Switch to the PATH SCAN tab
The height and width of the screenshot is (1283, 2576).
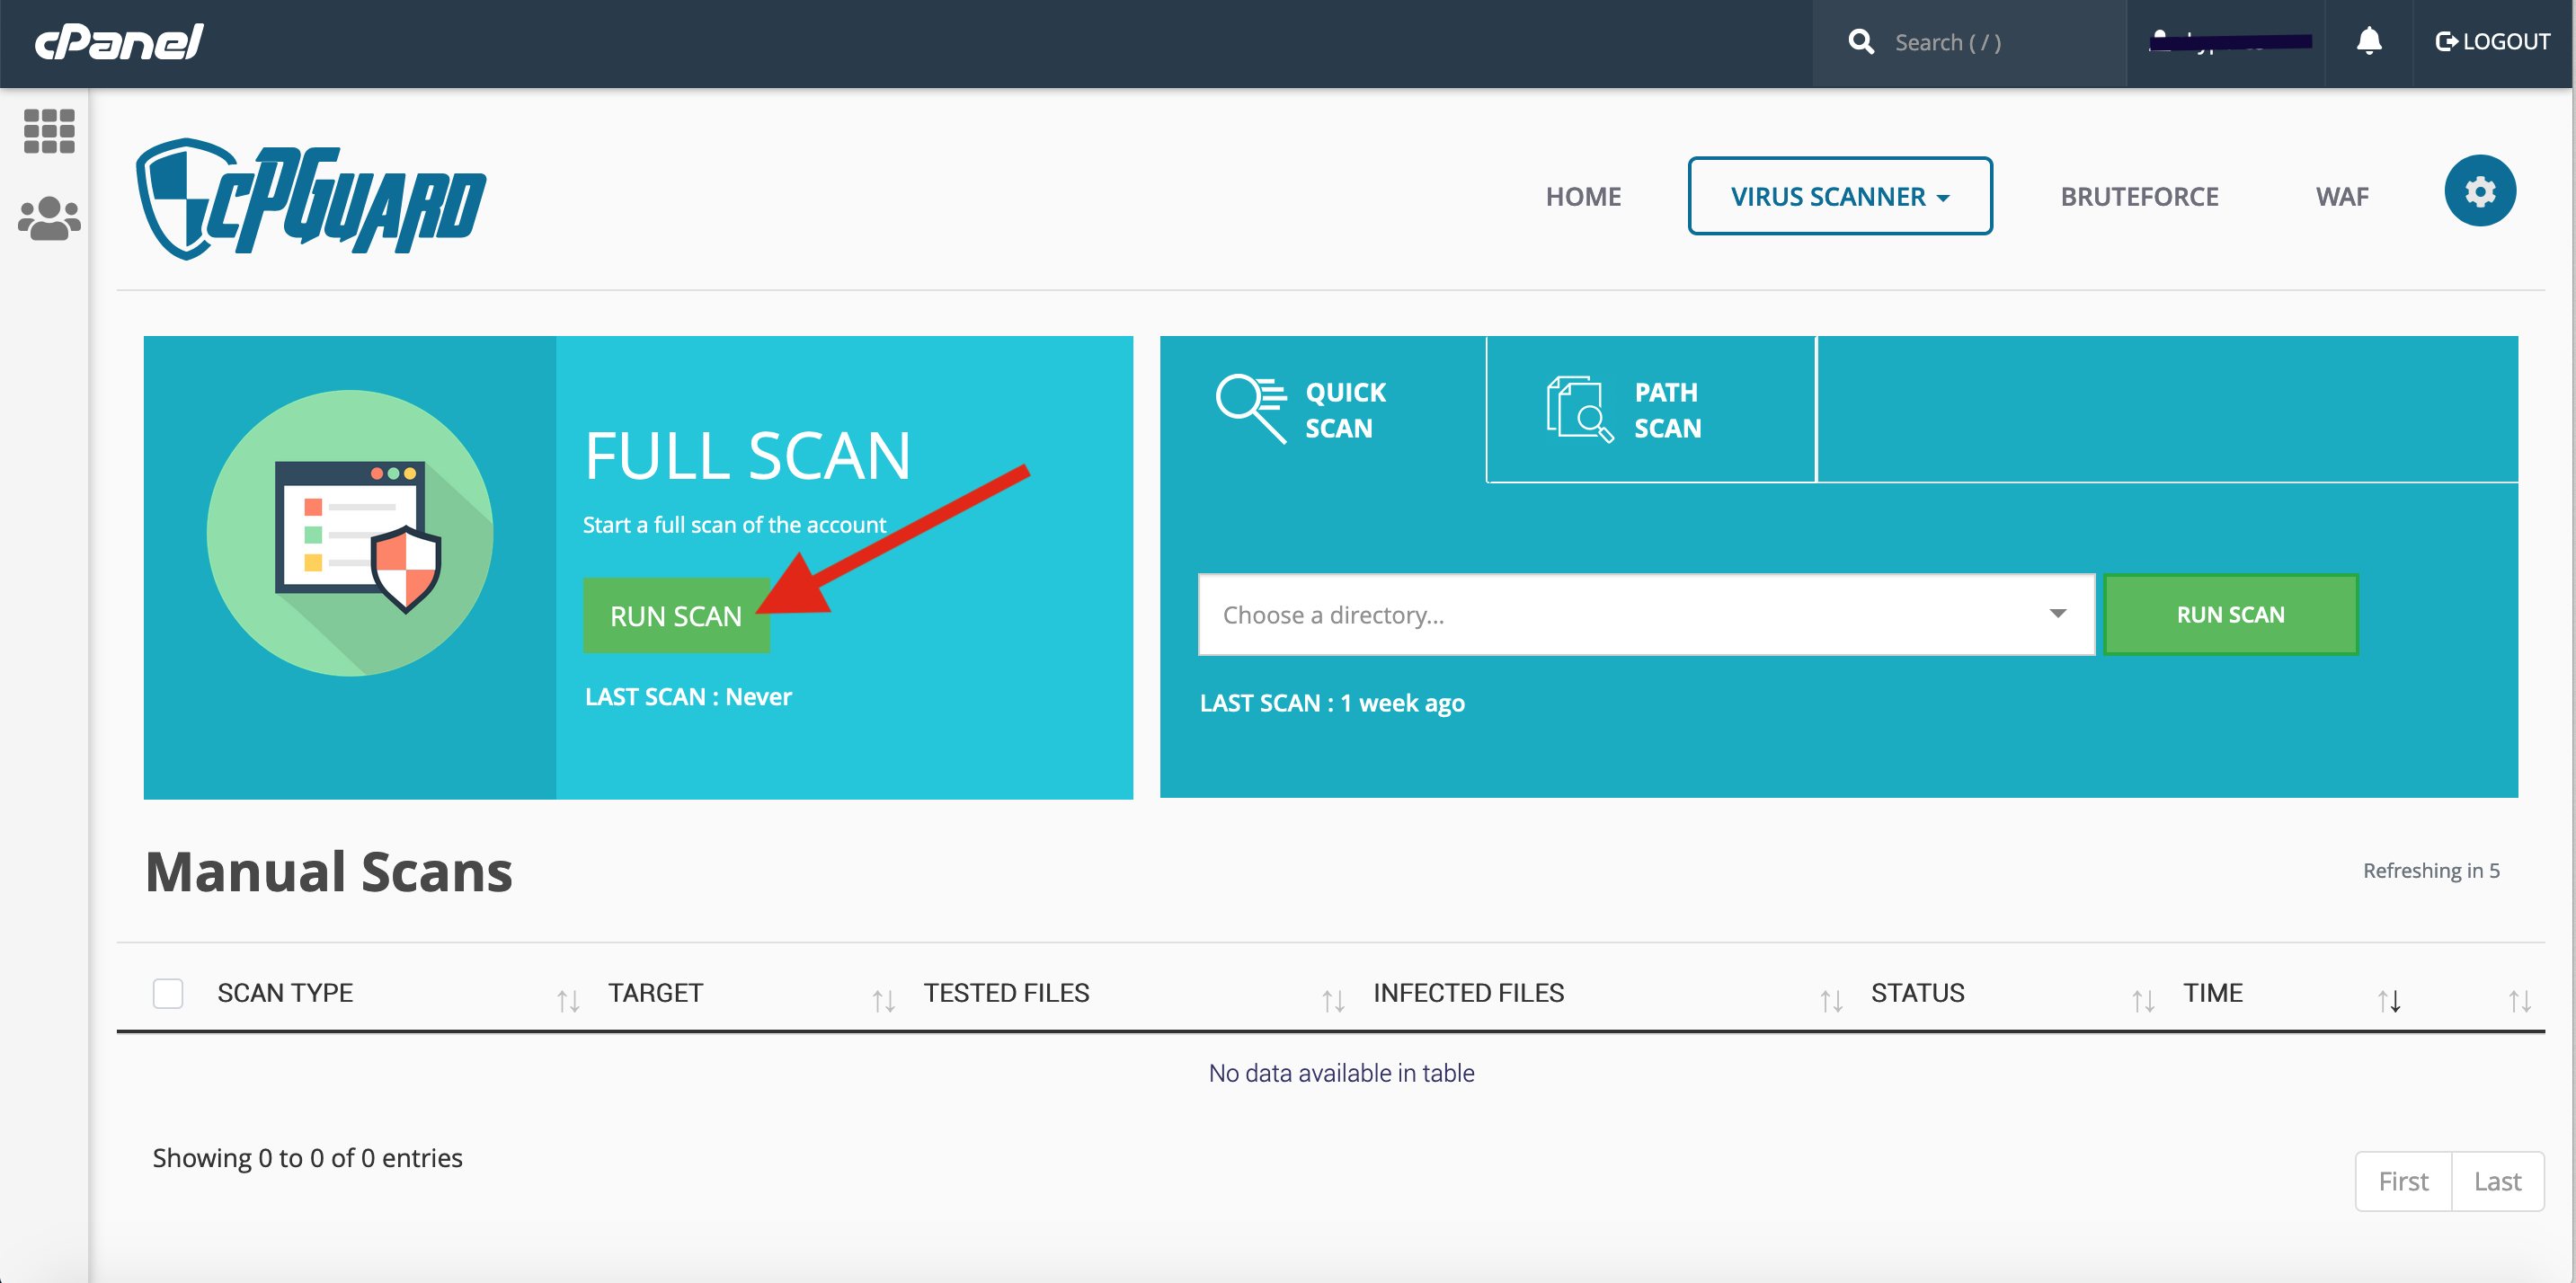click(x=1651, y=410)
